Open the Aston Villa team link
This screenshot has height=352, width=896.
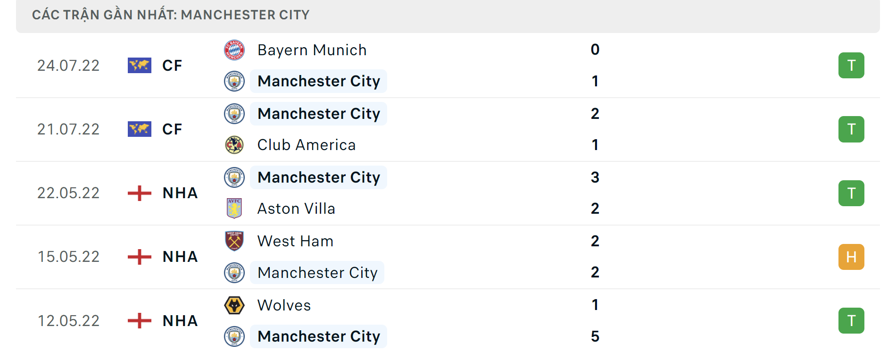point(296,209)
